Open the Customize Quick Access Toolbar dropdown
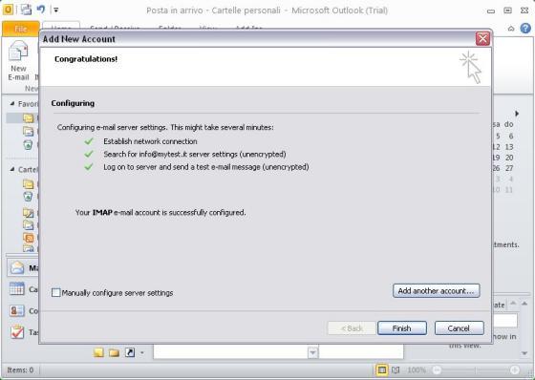 tap(56, 10)
